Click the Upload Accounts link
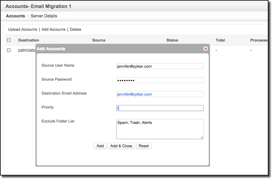 pos(22,30)
